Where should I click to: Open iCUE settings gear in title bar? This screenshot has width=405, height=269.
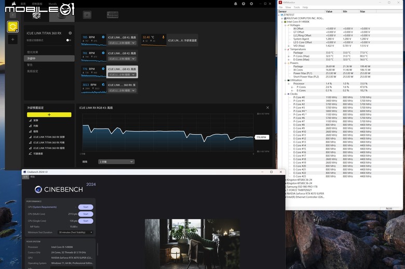(251, 4)
